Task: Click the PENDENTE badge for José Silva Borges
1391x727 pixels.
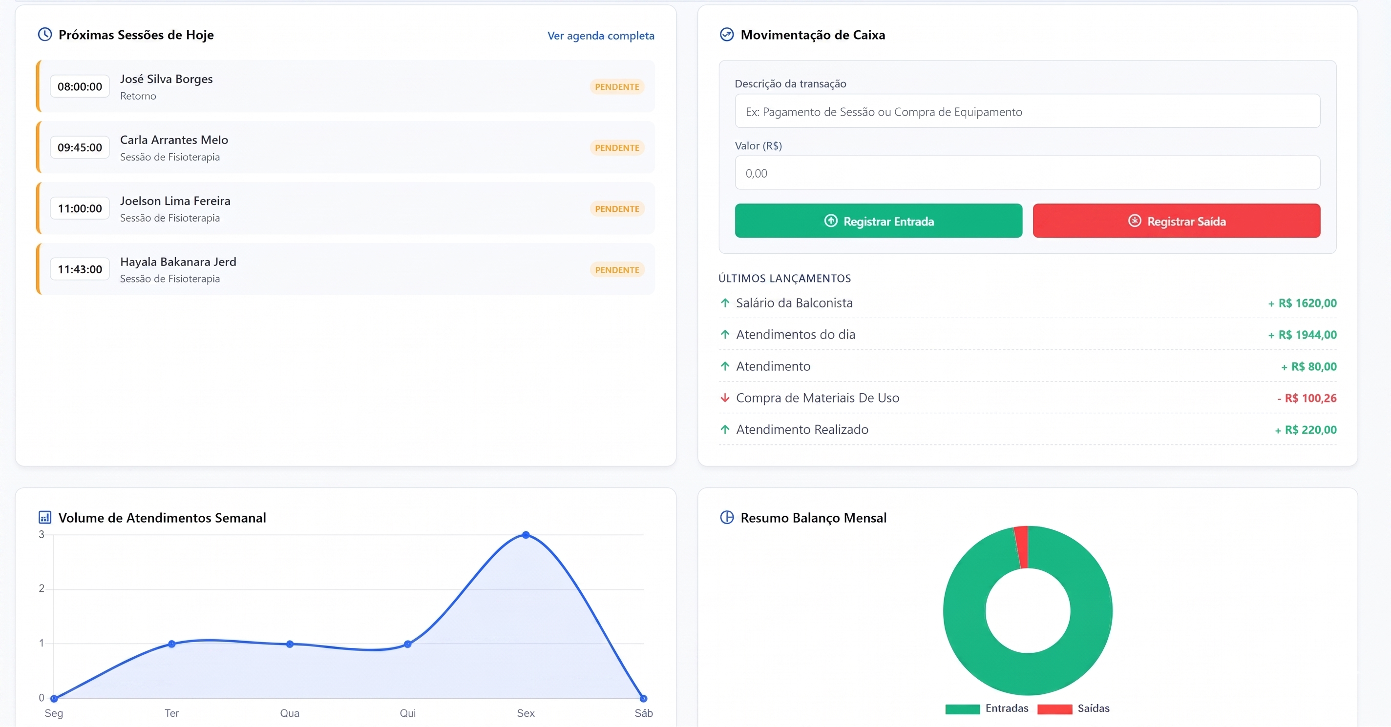Action: click(617, 87)
